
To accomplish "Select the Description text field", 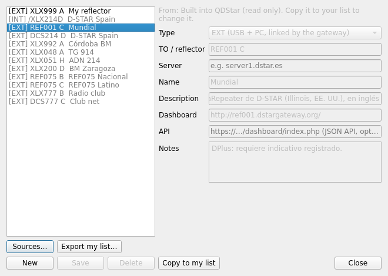I will pyautogui.click(x=295, y=99).
